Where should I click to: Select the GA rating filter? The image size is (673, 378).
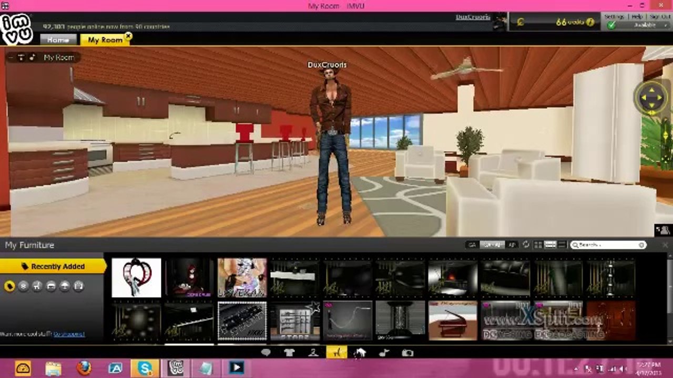472,245
